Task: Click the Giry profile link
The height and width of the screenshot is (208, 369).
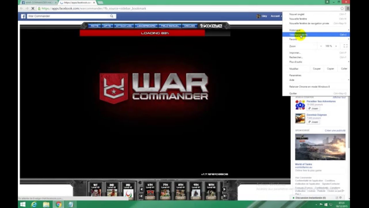Action: 262,16
